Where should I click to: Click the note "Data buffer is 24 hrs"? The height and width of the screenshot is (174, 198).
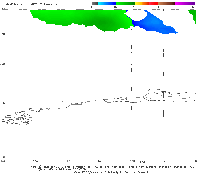tap(54, 169)
